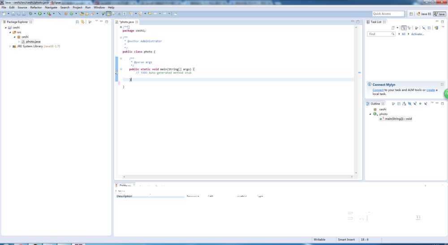The image size is (448, 245).
Task: Toggle Block Selection Mode toolbar button
Action: 119,13
